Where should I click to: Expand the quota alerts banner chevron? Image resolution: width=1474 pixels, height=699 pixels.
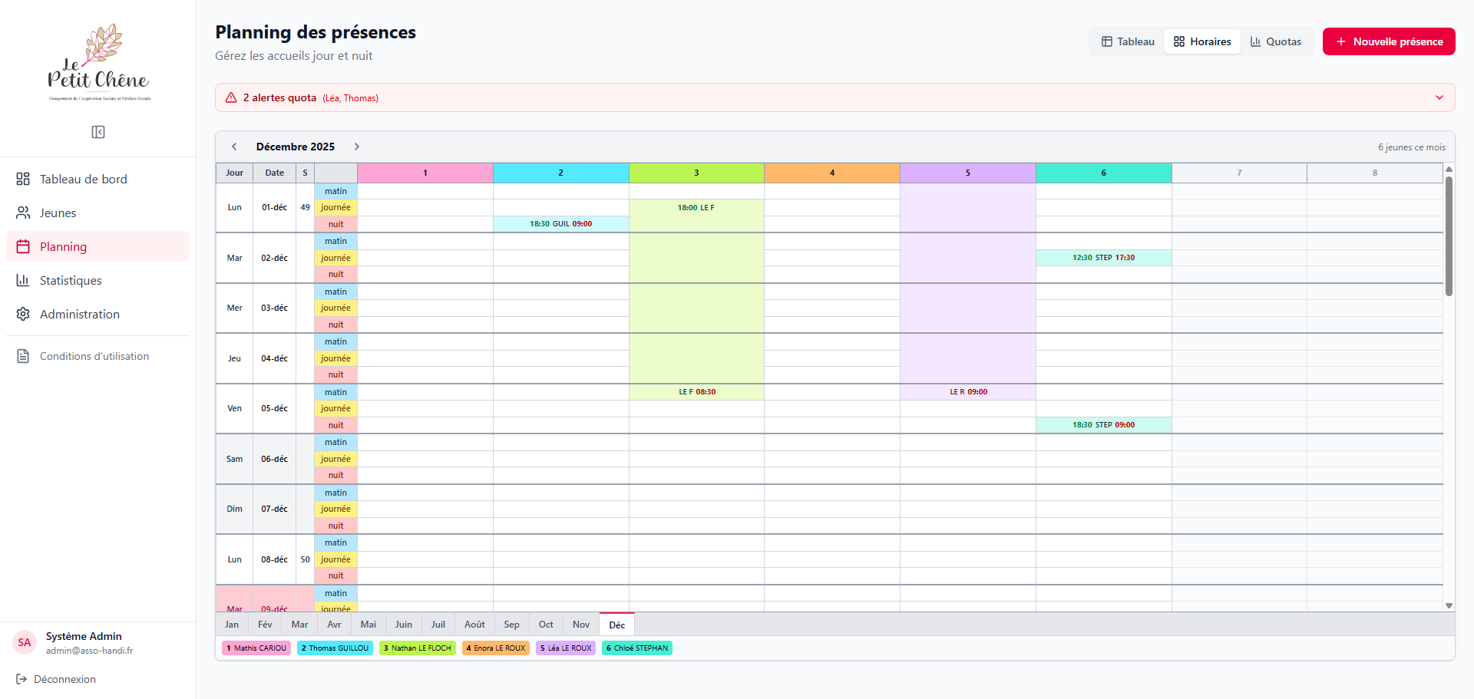[x=1439, y=97]
